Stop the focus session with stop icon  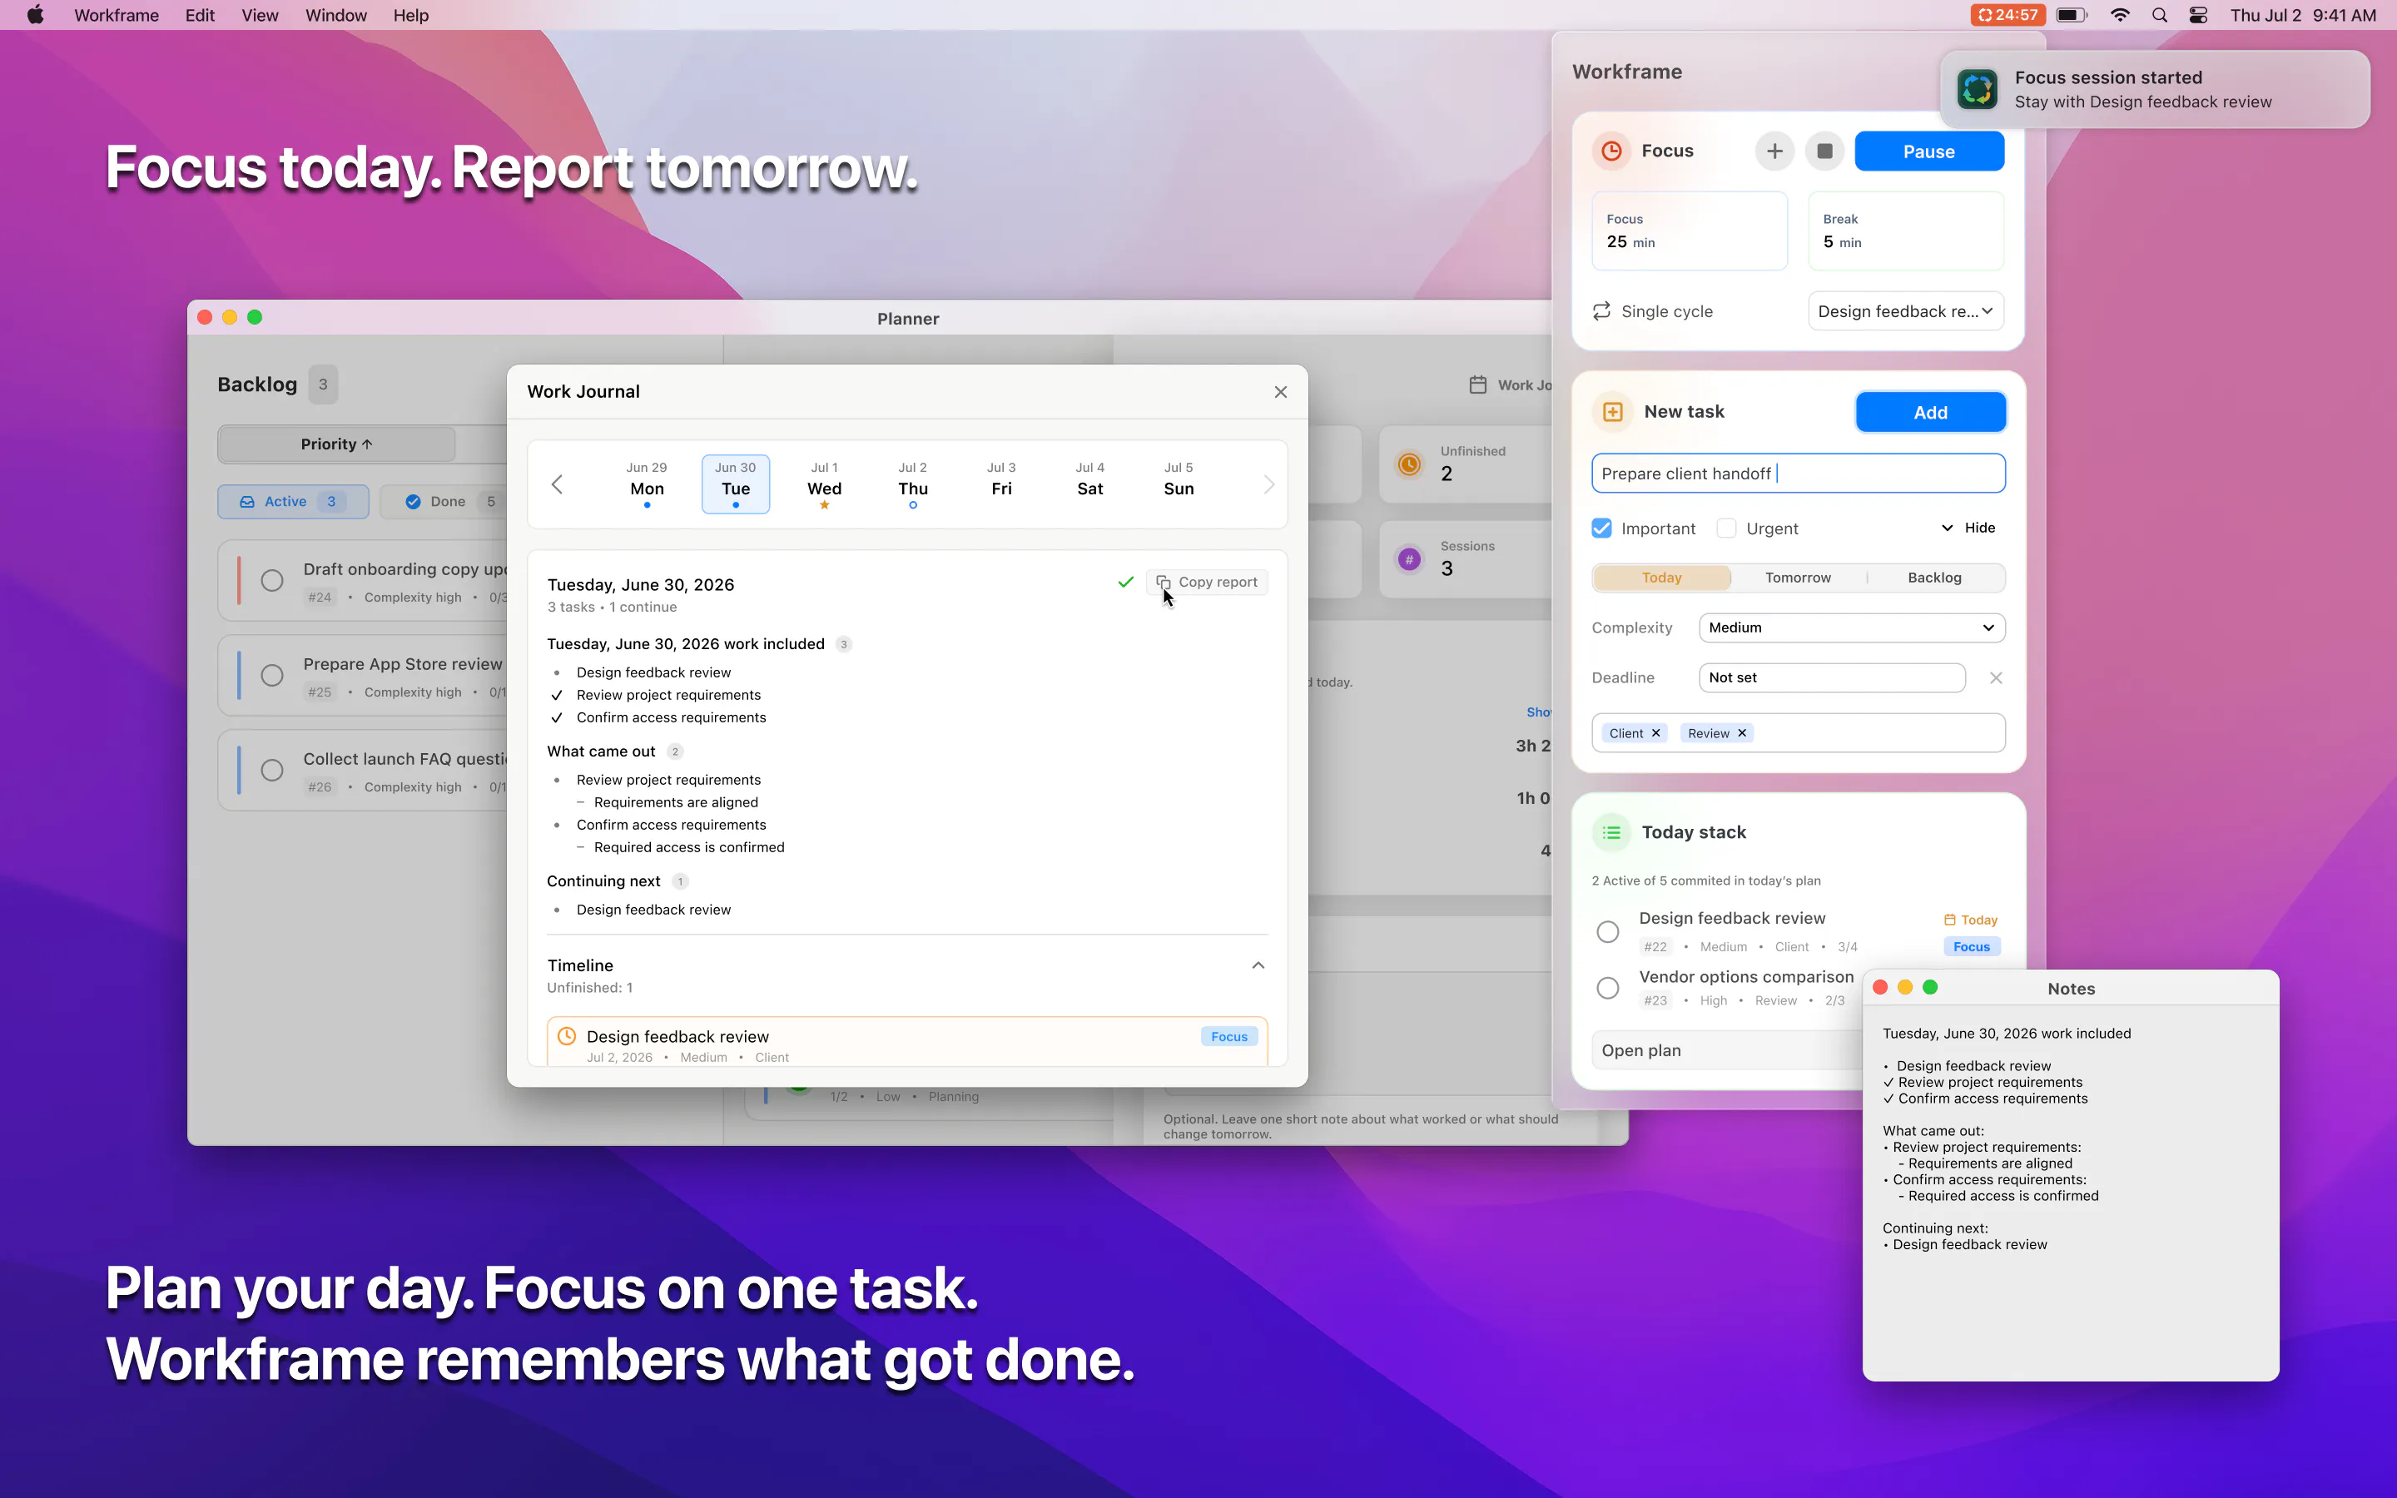point(1824,151)
